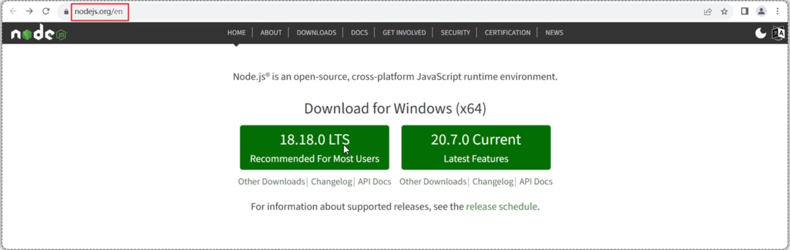Click the browser forward arrow
Image resolution: width=790 pixels, height=250 pixels.
(29, 11)
